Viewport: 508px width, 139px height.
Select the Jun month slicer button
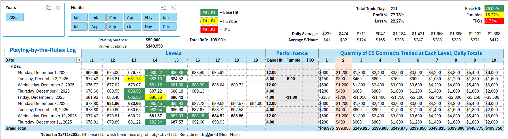point(168,17)
